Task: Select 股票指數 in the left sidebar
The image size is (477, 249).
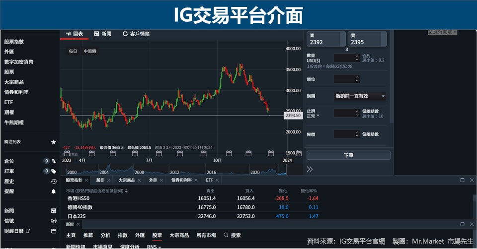Action: coord(14,42)
